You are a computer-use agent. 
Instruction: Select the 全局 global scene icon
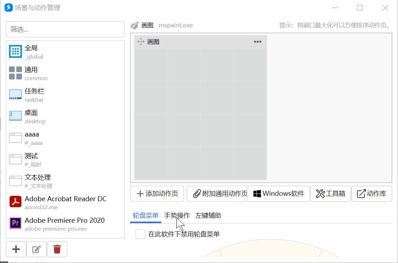(x=15, y=51)
